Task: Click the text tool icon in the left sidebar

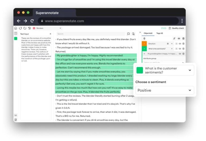Action: click(x=16, y=34)
